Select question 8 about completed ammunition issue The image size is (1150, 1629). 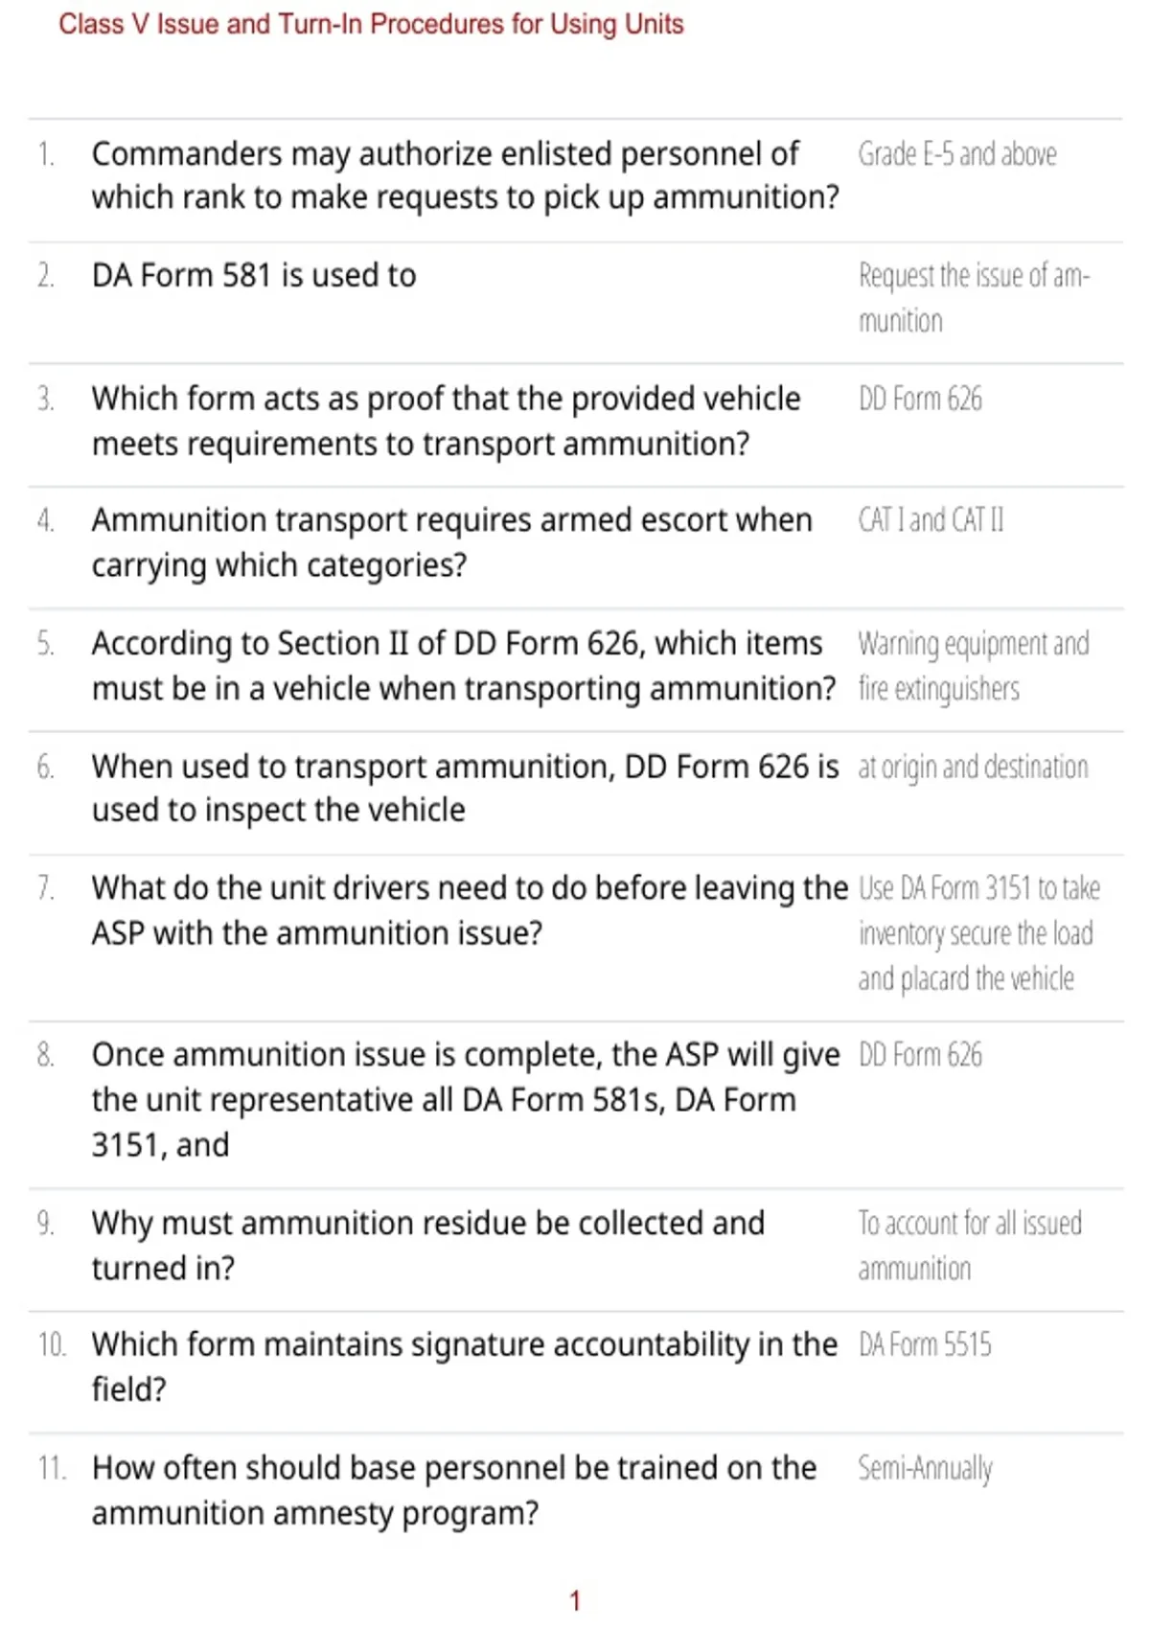click(465, 1099)
